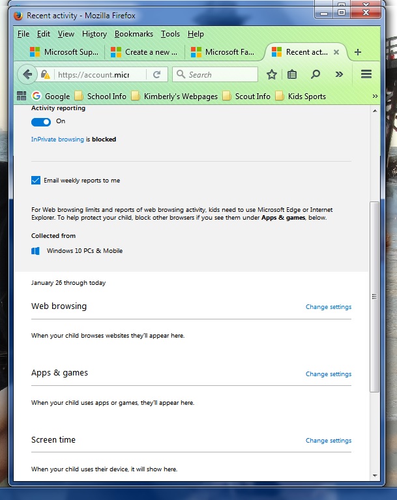The height and width of the screenshot is (500, 397).
Task: Switch to the Microsoft Fa... tab
Action: (x=222, y=52)
